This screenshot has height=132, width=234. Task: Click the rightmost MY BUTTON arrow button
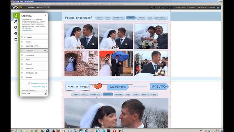pos(159,87)
